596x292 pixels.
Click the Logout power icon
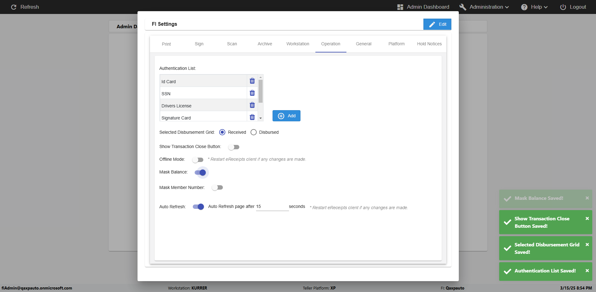click(x=563, y=7)
